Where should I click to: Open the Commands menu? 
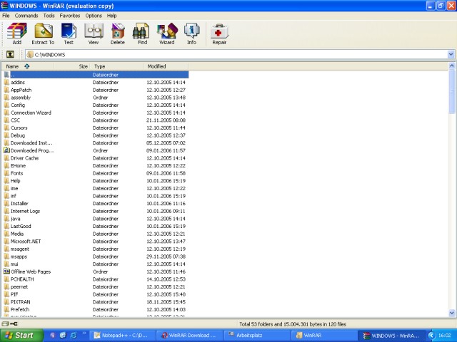coord(26,16)
